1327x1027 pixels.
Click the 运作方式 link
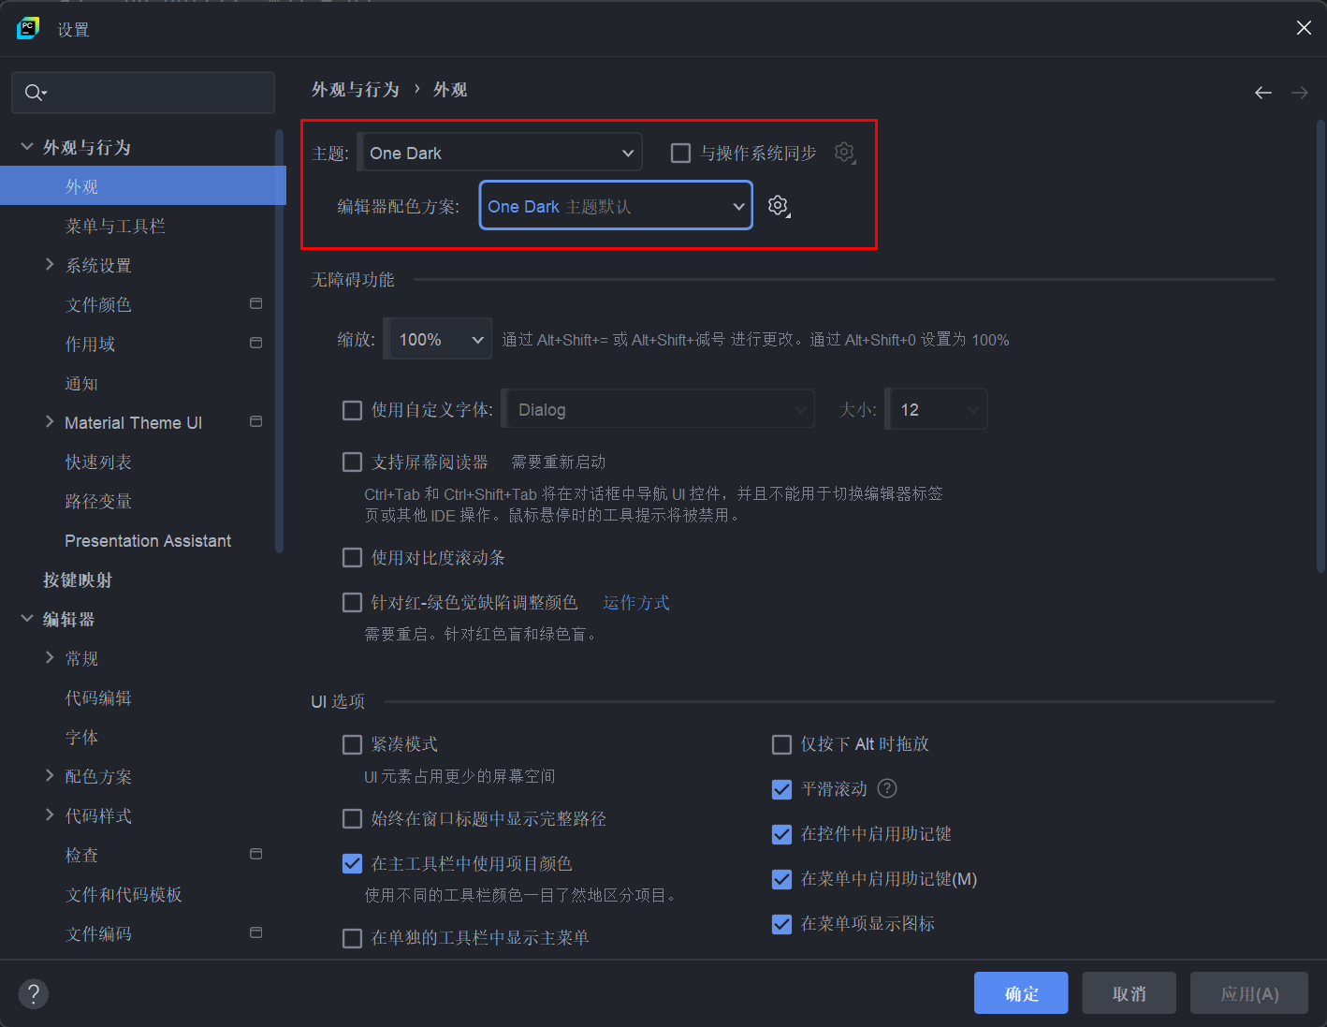pos(636,602)
